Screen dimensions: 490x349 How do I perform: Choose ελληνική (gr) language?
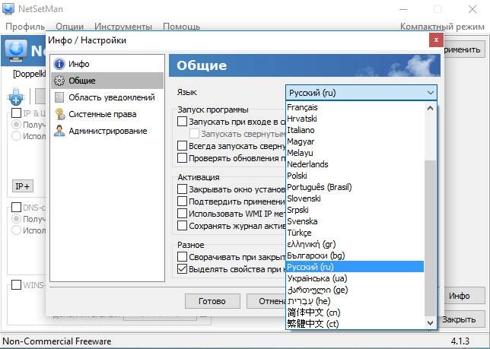click(355, 244)
